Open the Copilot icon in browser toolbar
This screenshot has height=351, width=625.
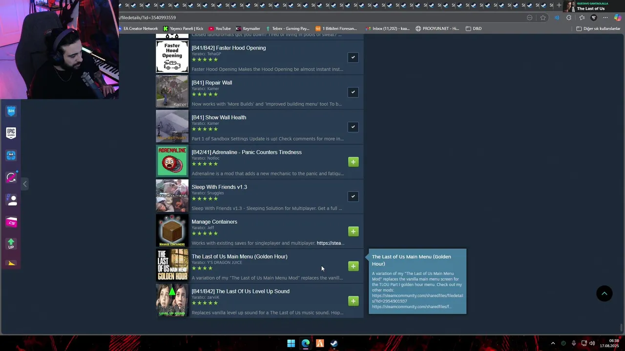[x=618, y=18]
